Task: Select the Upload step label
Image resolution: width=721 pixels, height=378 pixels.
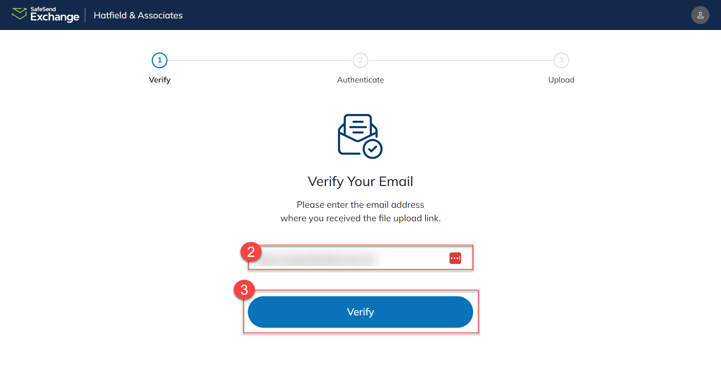Action: 561,79
